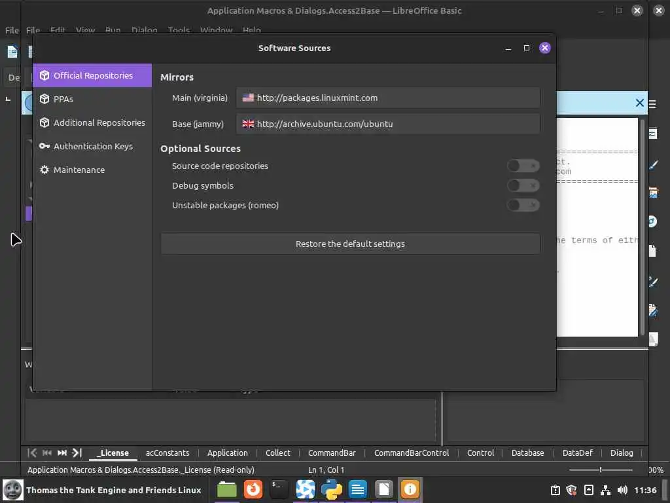
Task: Open Additional Repositories section
Action: pos(92,122)
